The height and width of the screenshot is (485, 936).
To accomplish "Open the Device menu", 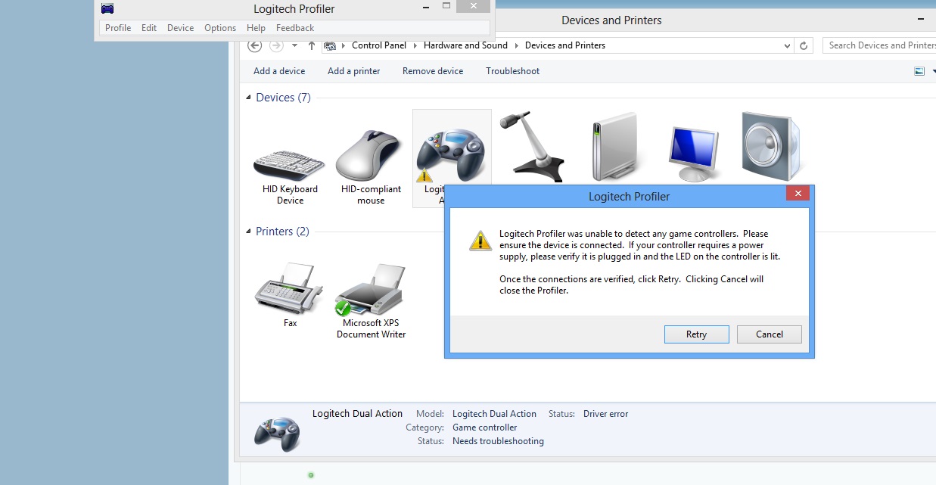I will point(180,28).
